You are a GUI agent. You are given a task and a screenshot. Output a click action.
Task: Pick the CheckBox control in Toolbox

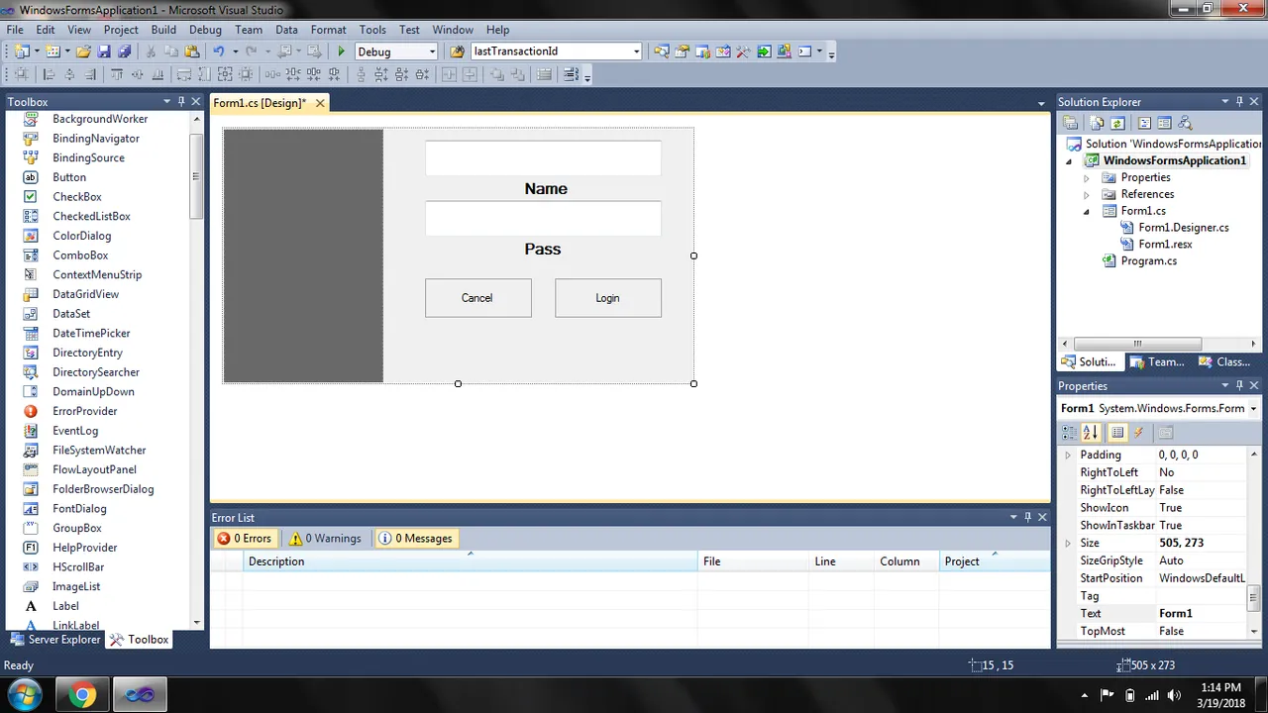77,197
